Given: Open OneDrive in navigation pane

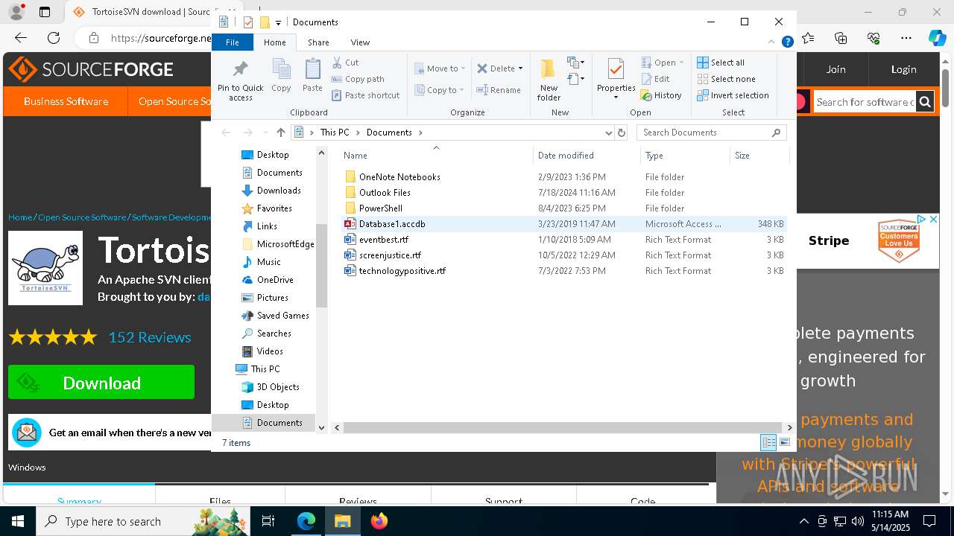Looking at the screenshot, I should [275, 280].
